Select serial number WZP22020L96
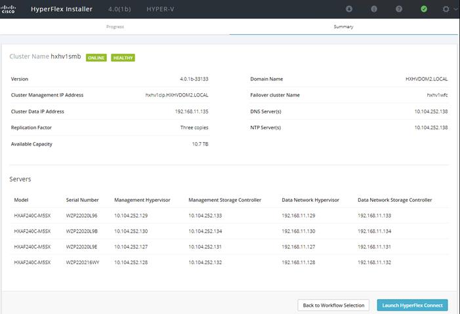460x314 pixels. 81,216
